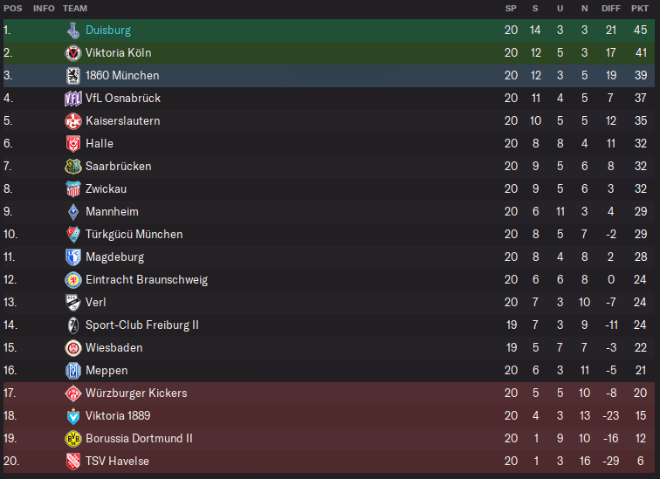Click the Saarbrücken club crest
This screenshot has width=660, height=479.
[73, 167]
